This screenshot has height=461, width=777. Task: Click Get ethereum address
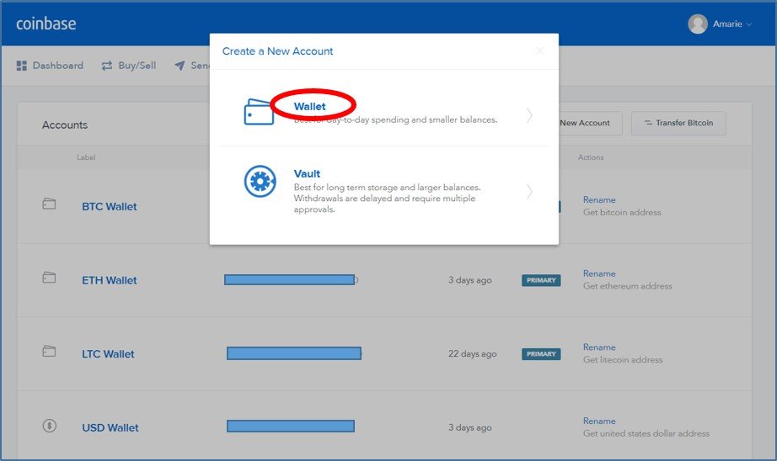click(627, 286)
